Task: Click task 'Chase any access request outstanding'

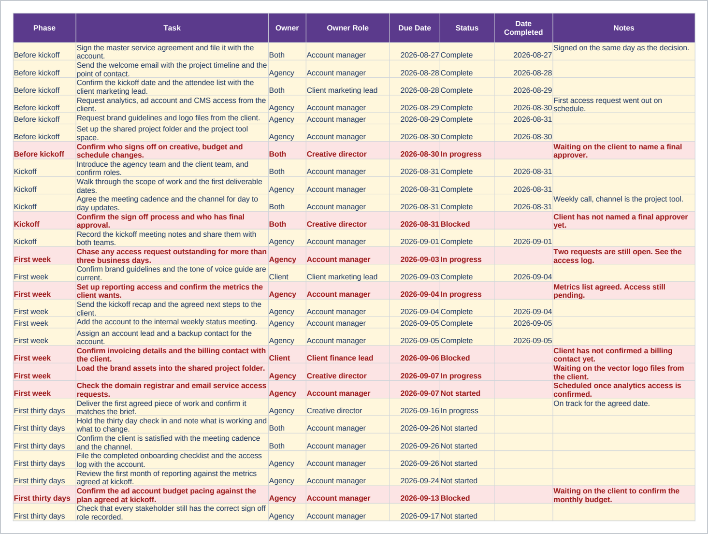Action: tap(172, 256)
